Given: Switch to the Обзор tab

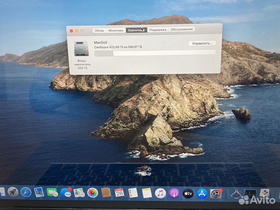Looking at the screenshot, I should click(x=99, y=31).
